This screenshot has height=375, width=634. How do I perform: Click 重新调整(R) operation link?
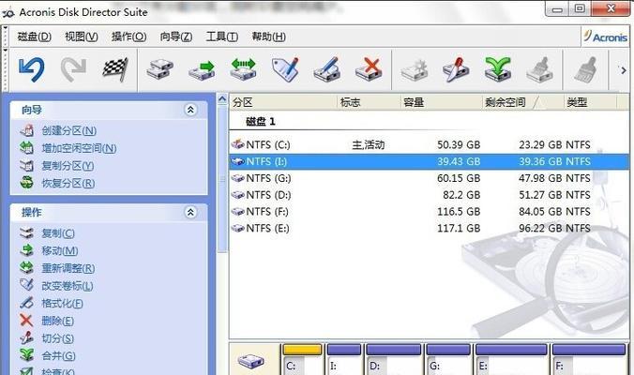coord(68,268)
